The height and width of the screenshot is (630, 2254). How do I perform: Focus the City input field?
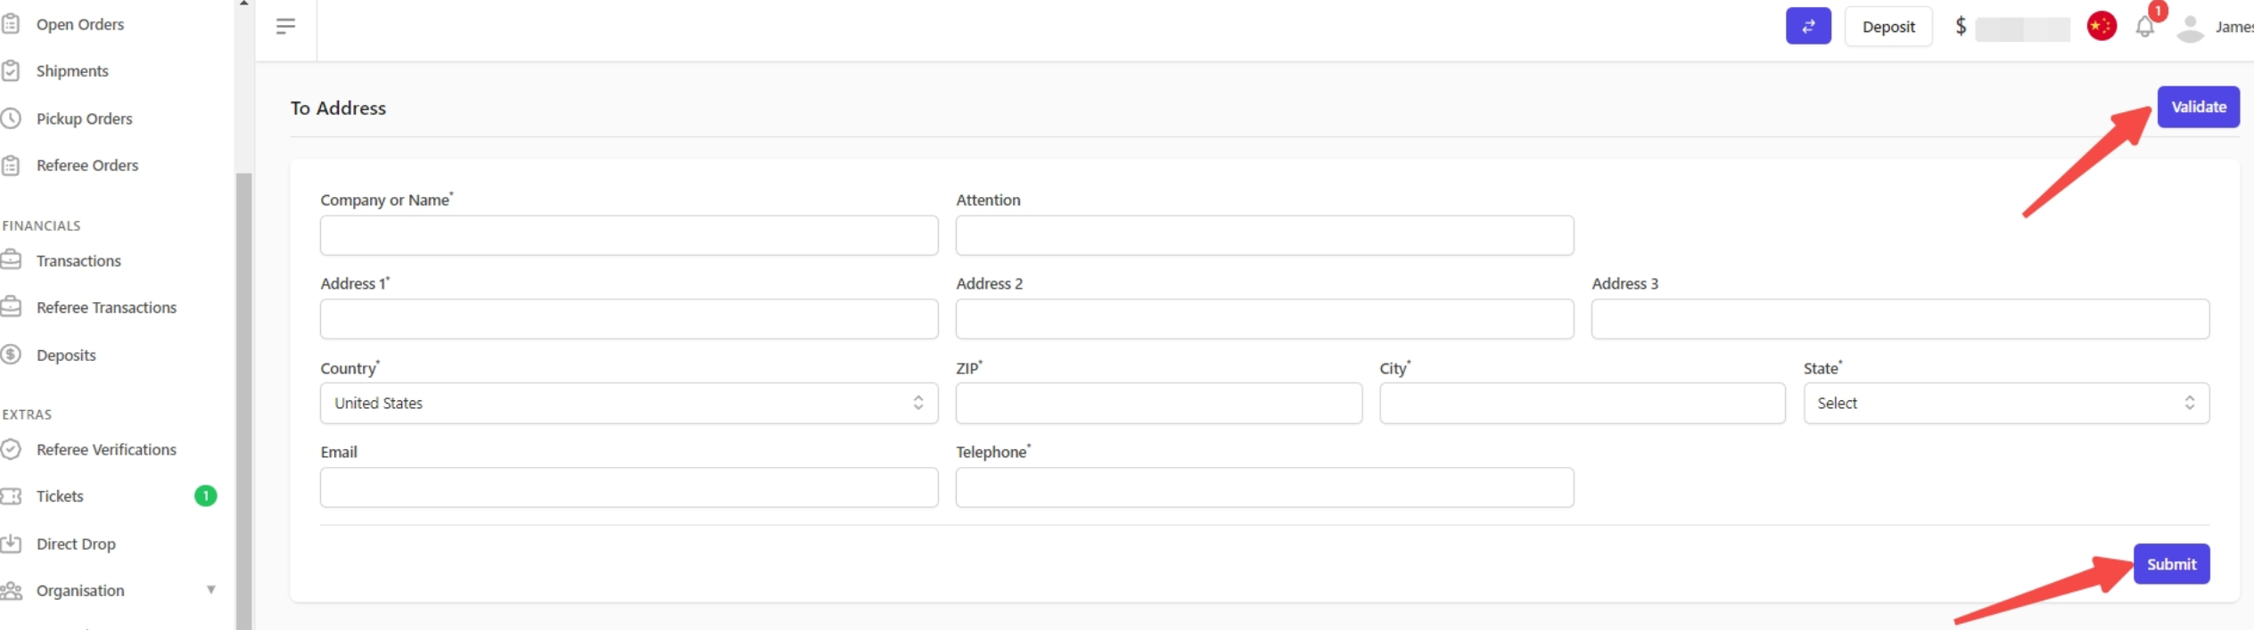coord(1582,403)
